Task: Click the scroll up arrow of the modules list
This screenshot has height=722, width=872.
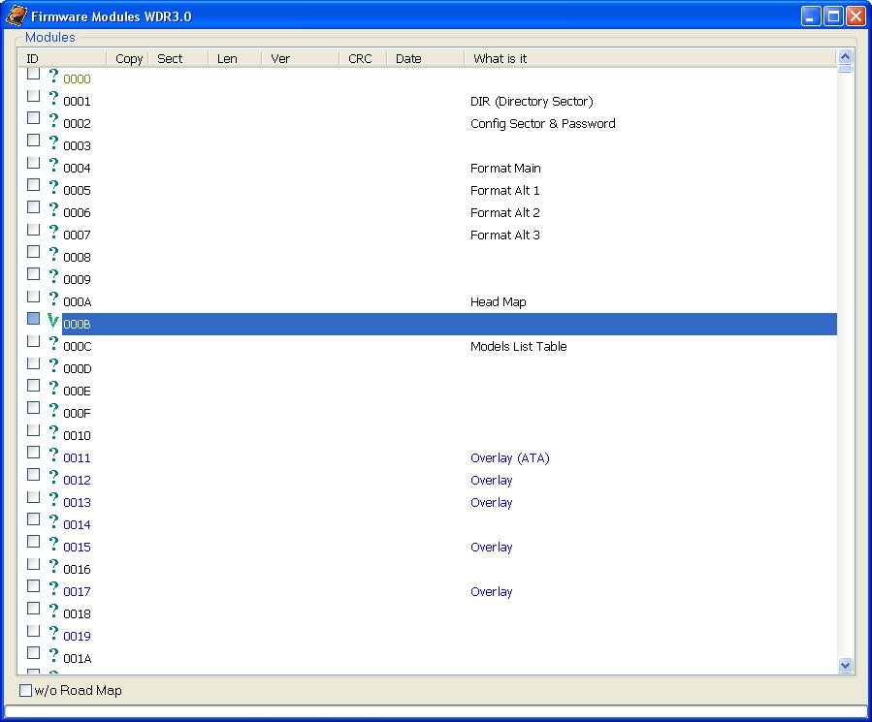Action: click(x=845, y=56)
